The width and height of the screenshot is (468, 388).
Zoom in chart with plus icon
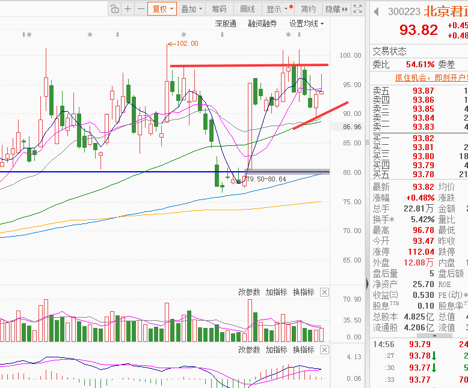pos(128,9)
